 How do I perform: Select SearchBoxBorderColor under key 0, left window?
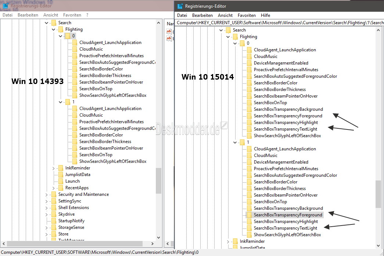(x=101, y=69)
